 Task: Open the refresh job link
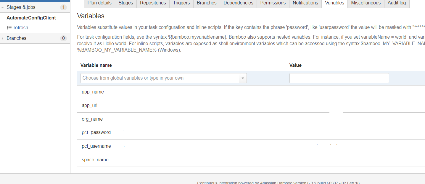[21, 28]
